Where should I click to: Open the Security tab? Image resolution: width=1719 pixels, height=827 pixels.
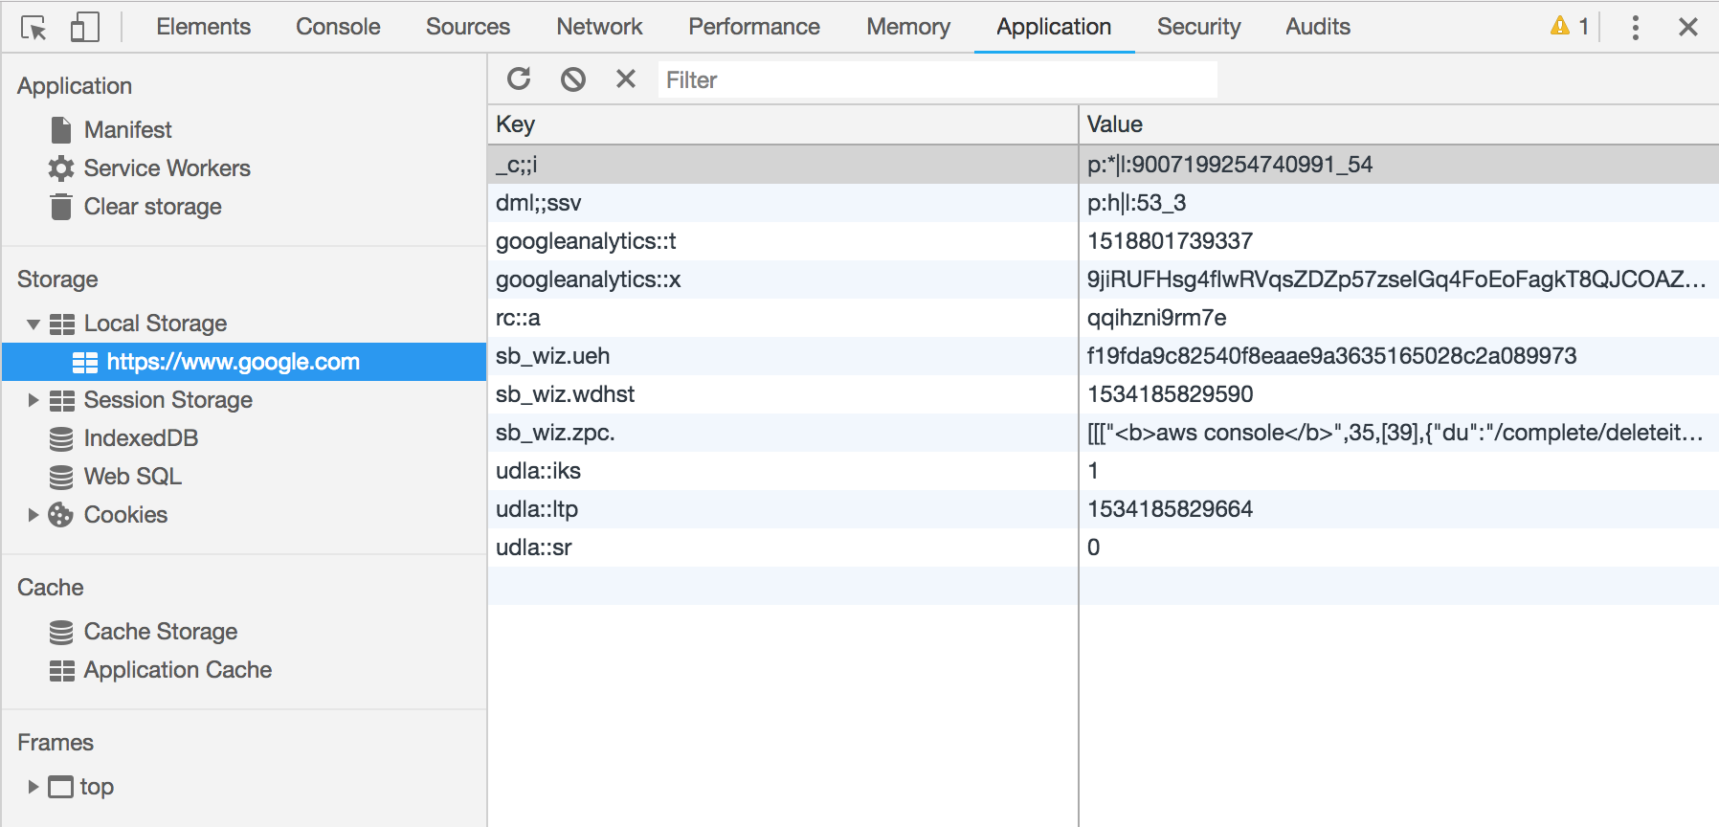1198,27
